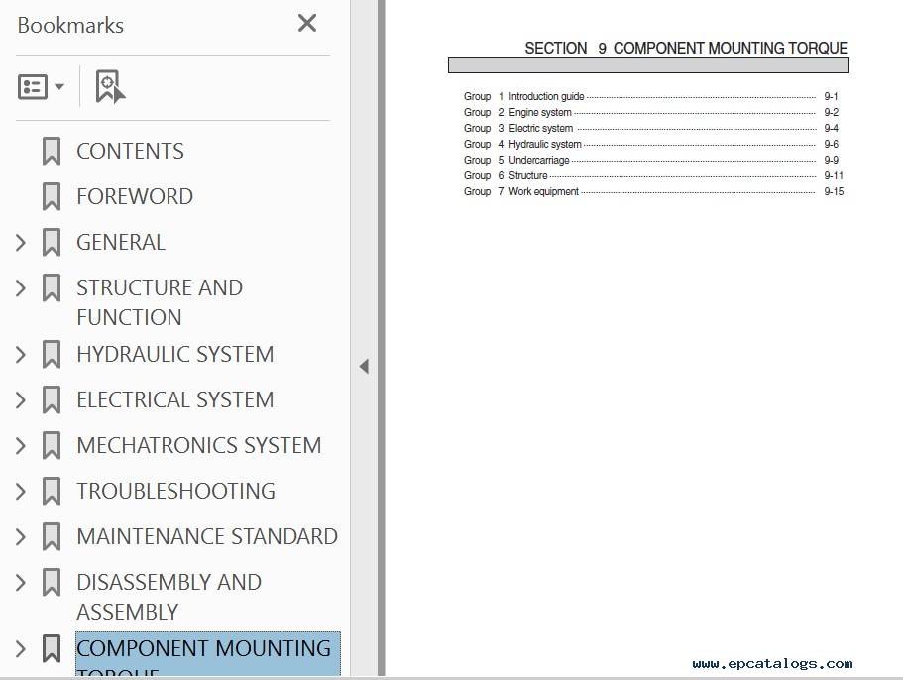Click the bookmark icon beside COMPONENT MOUNTING TORQUE
The image size is (903, 680).
[52, 648]
